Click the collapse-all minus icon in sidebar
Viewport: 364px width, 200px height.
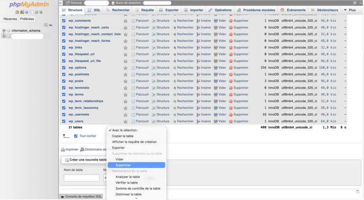[x=46, y=25]
